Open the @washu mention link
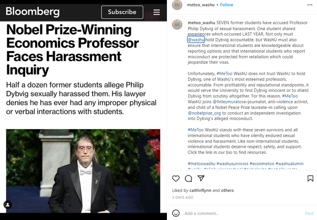Image resolution: width=317 pixels, height=220 pixels. click(196, 40)
